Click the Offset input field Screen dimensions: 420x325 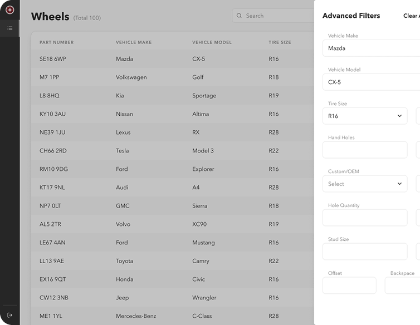[349, 285]
